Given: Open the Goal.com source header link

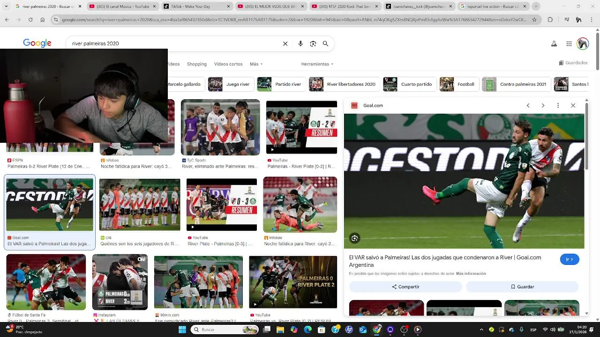Looking at the screenshot, I should coord(373,105).
